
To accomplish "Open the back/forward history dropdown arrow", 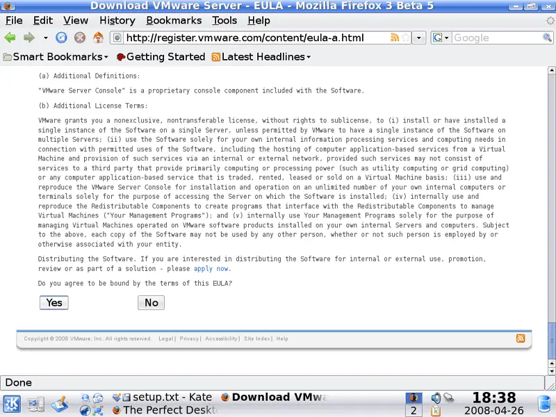I will point(46,38).
